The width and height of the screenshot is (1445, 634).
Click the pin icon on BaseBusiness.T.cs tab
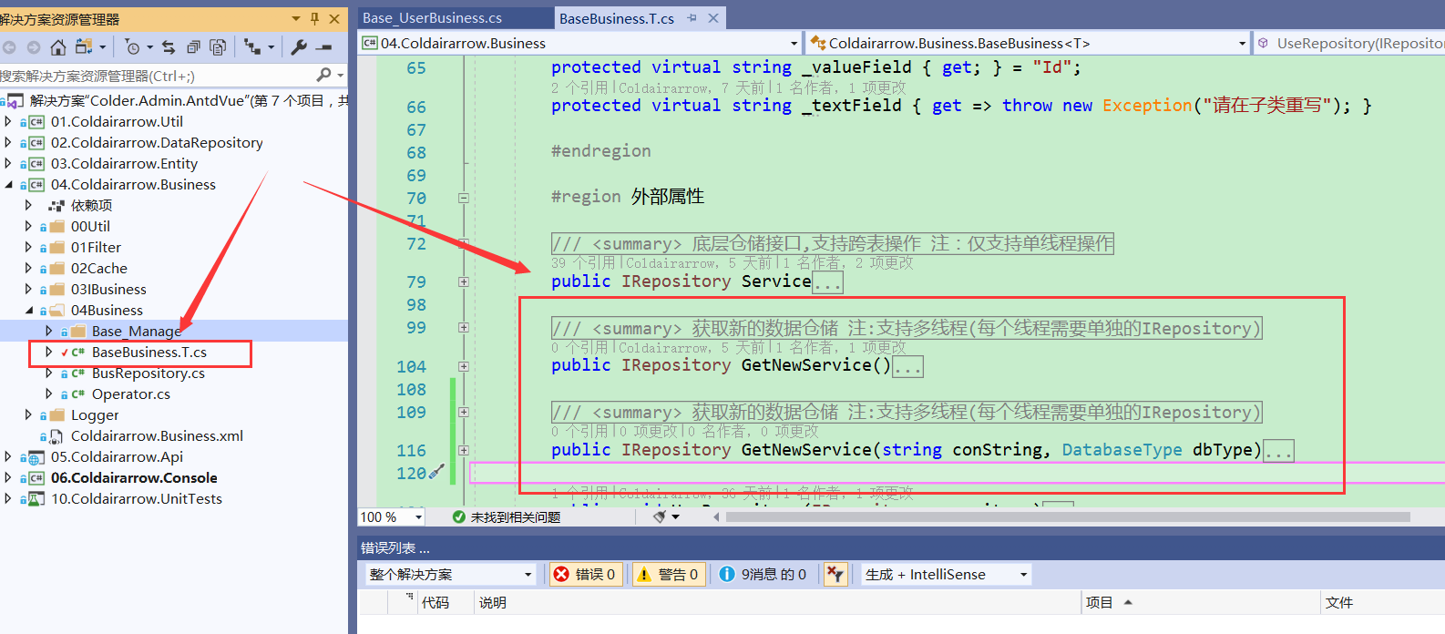click(x=692, y=18)
